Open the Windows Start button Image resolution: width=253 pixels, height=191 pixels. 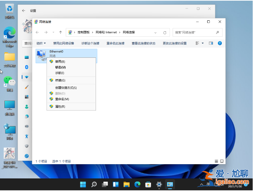coord(83,184)
